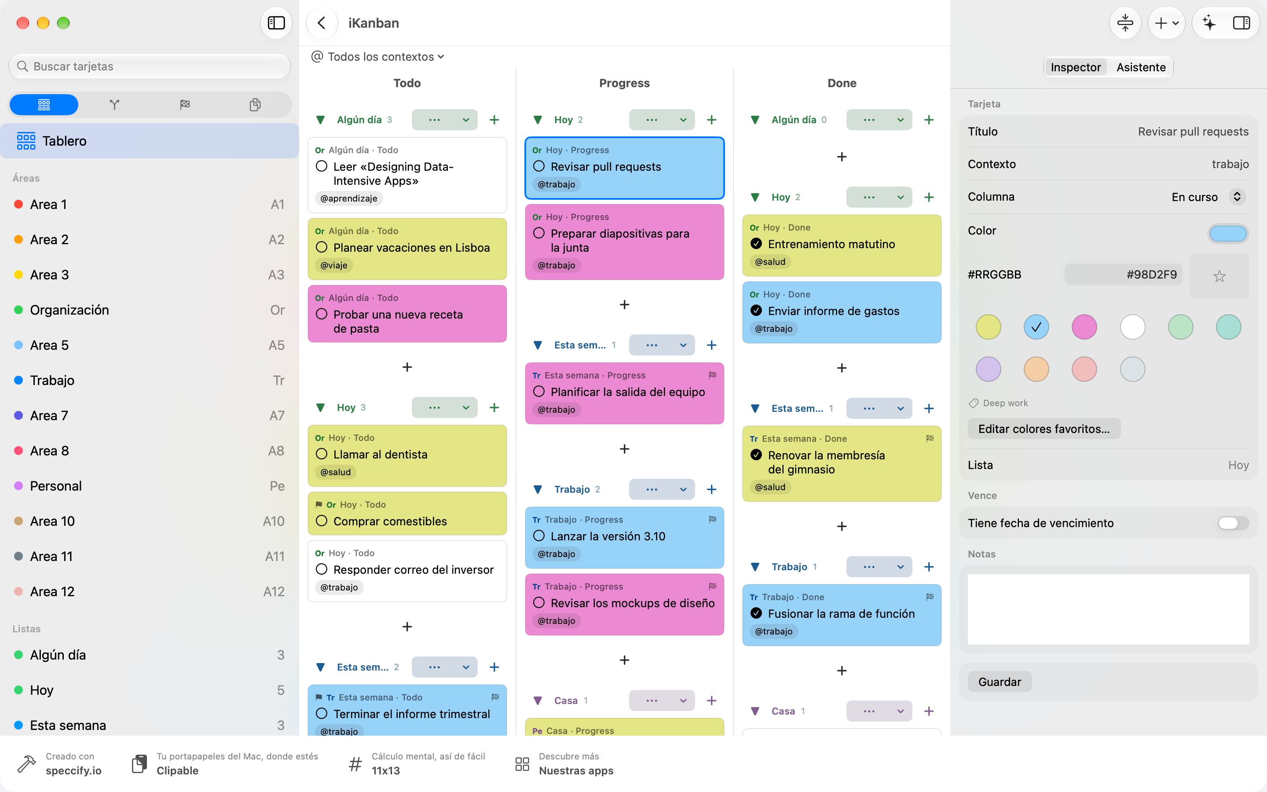Check off Planear vacaciones en Lisboa
Screen dimensions: 1267x792
322,247
